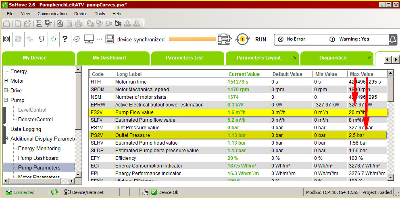
Task: Select Energy in the tree
Action: click(19, 71)
